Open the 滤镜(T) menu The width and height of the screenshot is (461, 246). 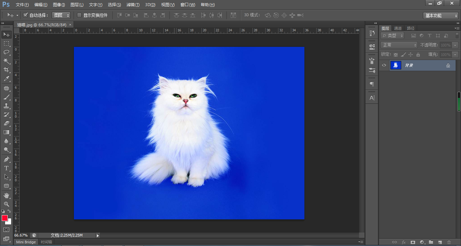(x=133, y=5)
